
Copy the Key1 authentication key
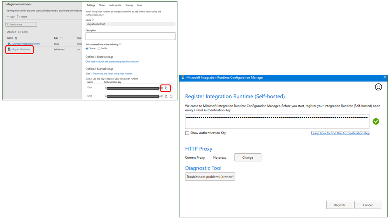(166, 88)
